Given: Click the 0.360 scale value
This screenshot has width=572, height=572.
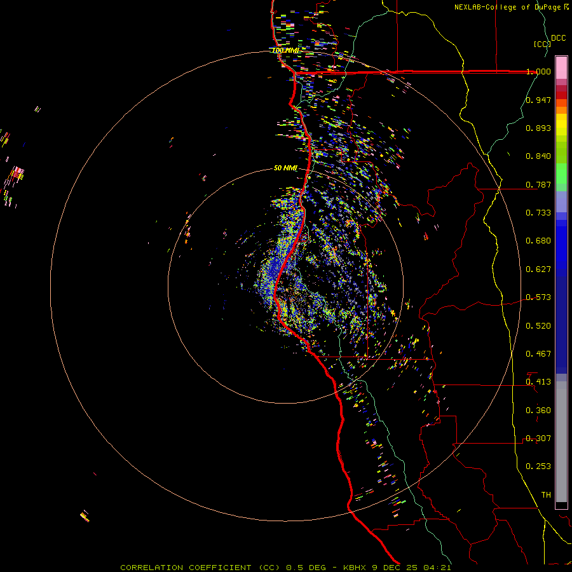Looking at the screenshot, I should click(538, 411).
